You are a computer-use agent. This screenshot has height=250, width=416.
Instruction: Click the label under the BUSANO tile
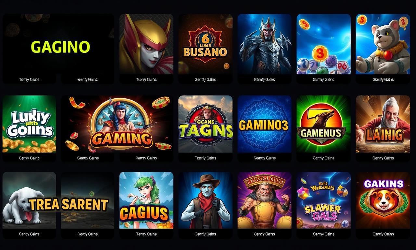click(205, 79)
